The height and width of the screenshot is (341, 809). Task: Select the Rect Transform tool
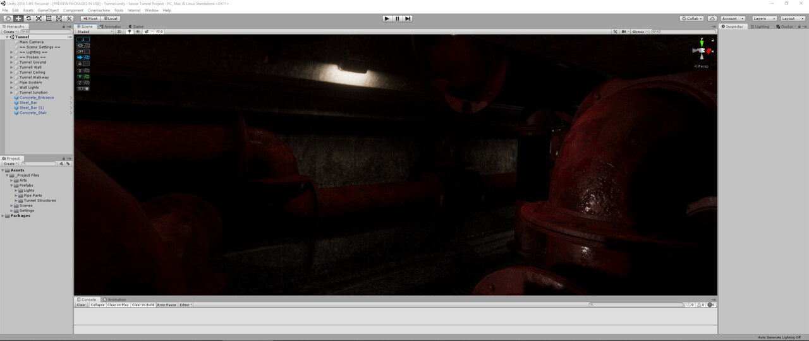(48, 18)
